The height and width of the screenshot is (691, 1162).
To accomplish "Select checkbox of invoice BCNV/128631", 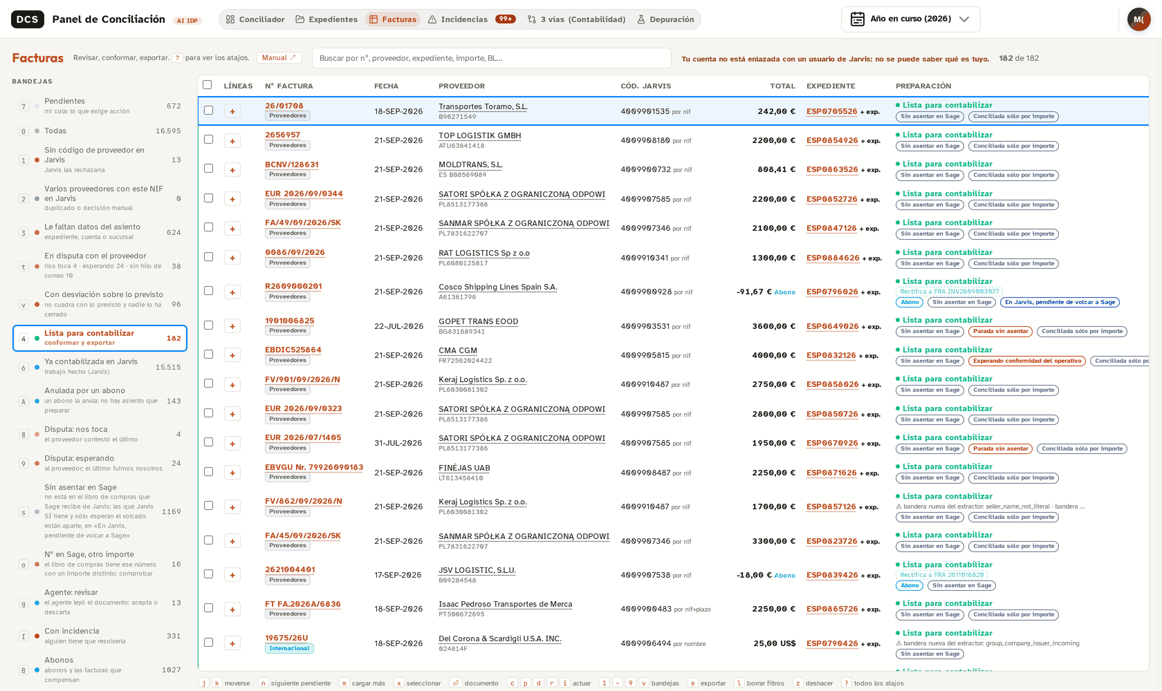I will (x=208, y=169).
